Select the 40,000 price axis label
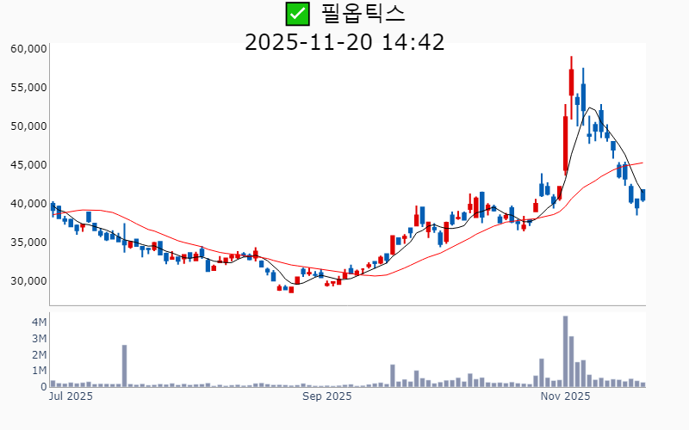689x430 pixels. point(28,204)
